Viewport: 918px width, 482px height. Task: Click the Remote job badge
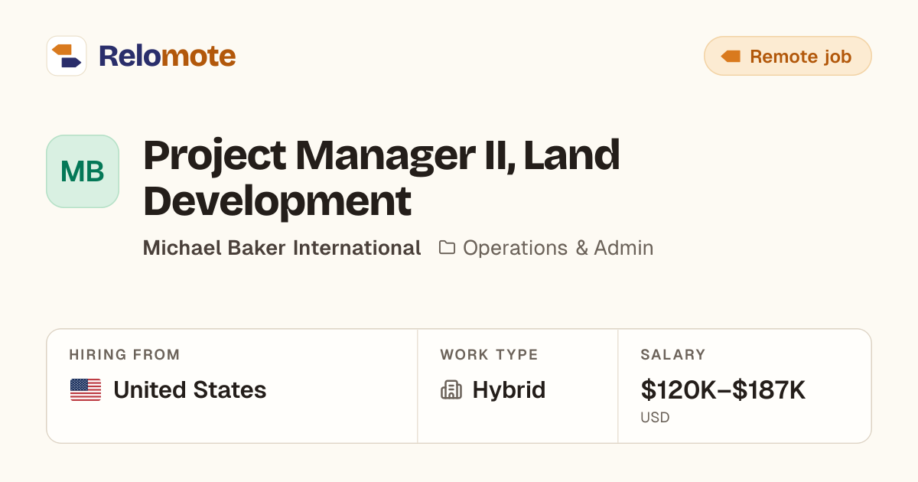point(787,56)
